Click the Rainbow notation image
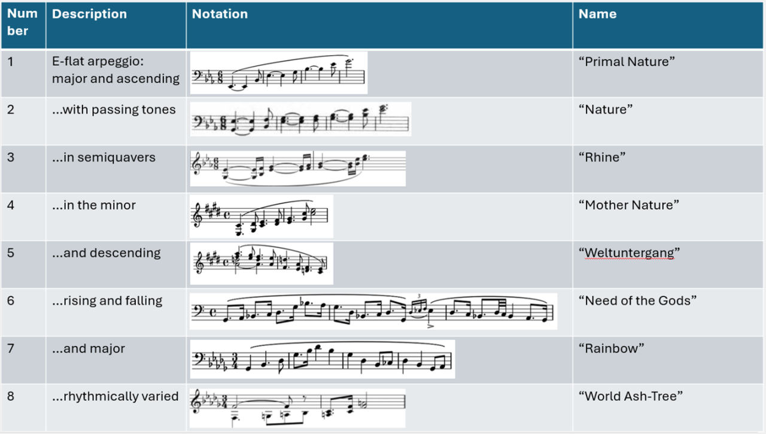The width and height of the screenshot is (766, 434). [323, 359]
